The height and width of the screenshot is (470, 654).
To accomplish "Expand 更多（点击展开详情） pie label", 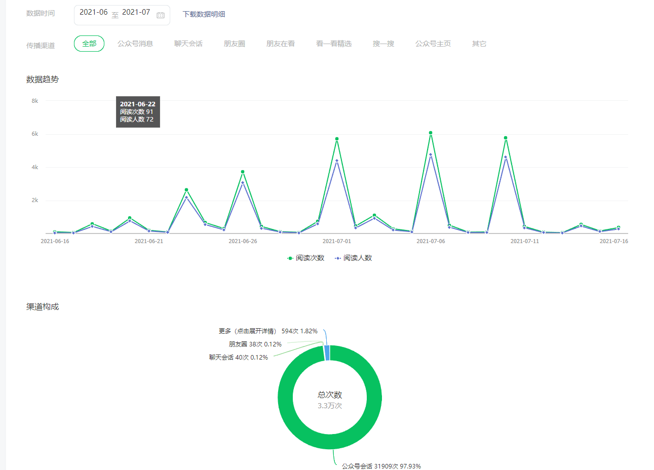I will [x=268, y=331].
